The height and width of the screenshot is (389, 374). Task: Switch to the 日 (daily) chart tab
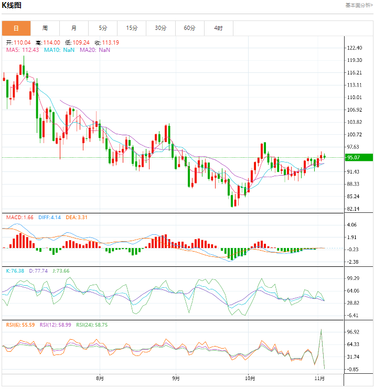[x=16, y=28]
